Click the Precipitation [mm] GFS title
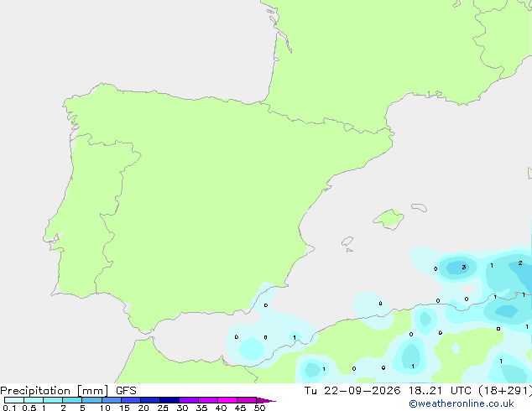This screenshot has width=532, height=411. tap(68, 391)
